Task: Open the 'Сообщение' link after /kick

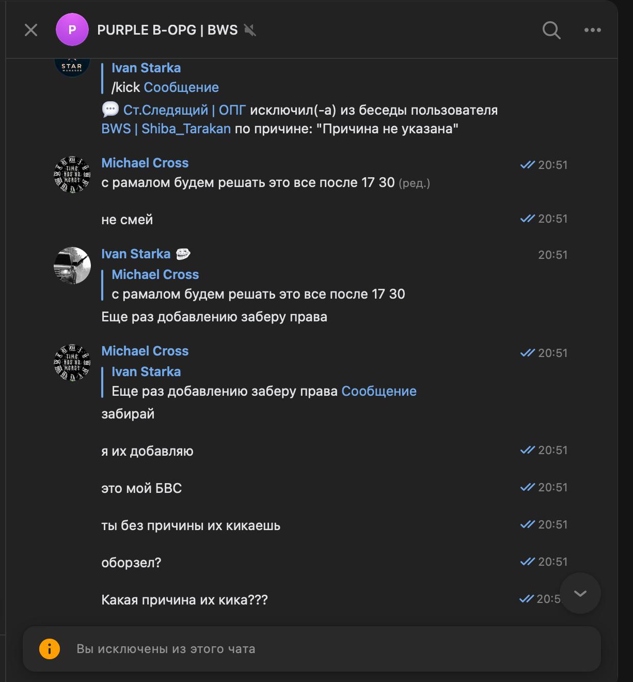Action: (181, 87)
